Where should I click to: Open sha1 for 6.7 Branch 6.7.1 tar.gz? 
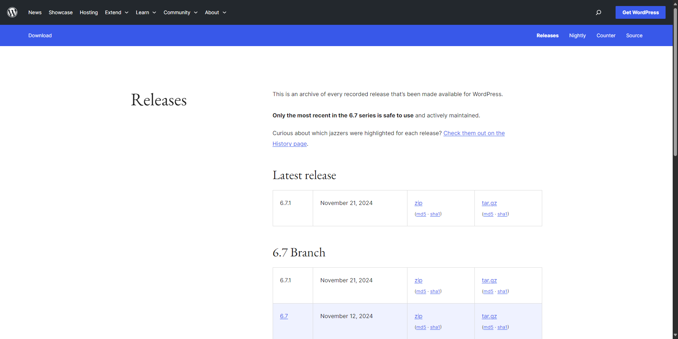(x=502, y=291)
